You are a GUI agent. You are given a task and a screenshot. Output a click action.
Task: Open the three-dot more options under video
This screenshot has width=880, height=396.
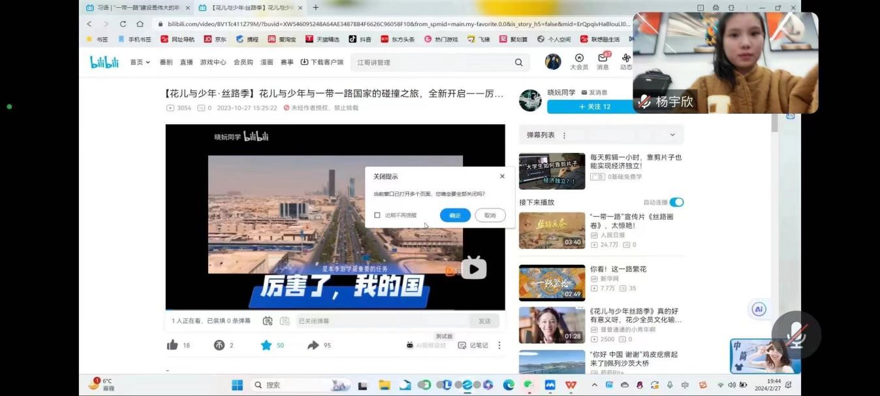(499, 345)
